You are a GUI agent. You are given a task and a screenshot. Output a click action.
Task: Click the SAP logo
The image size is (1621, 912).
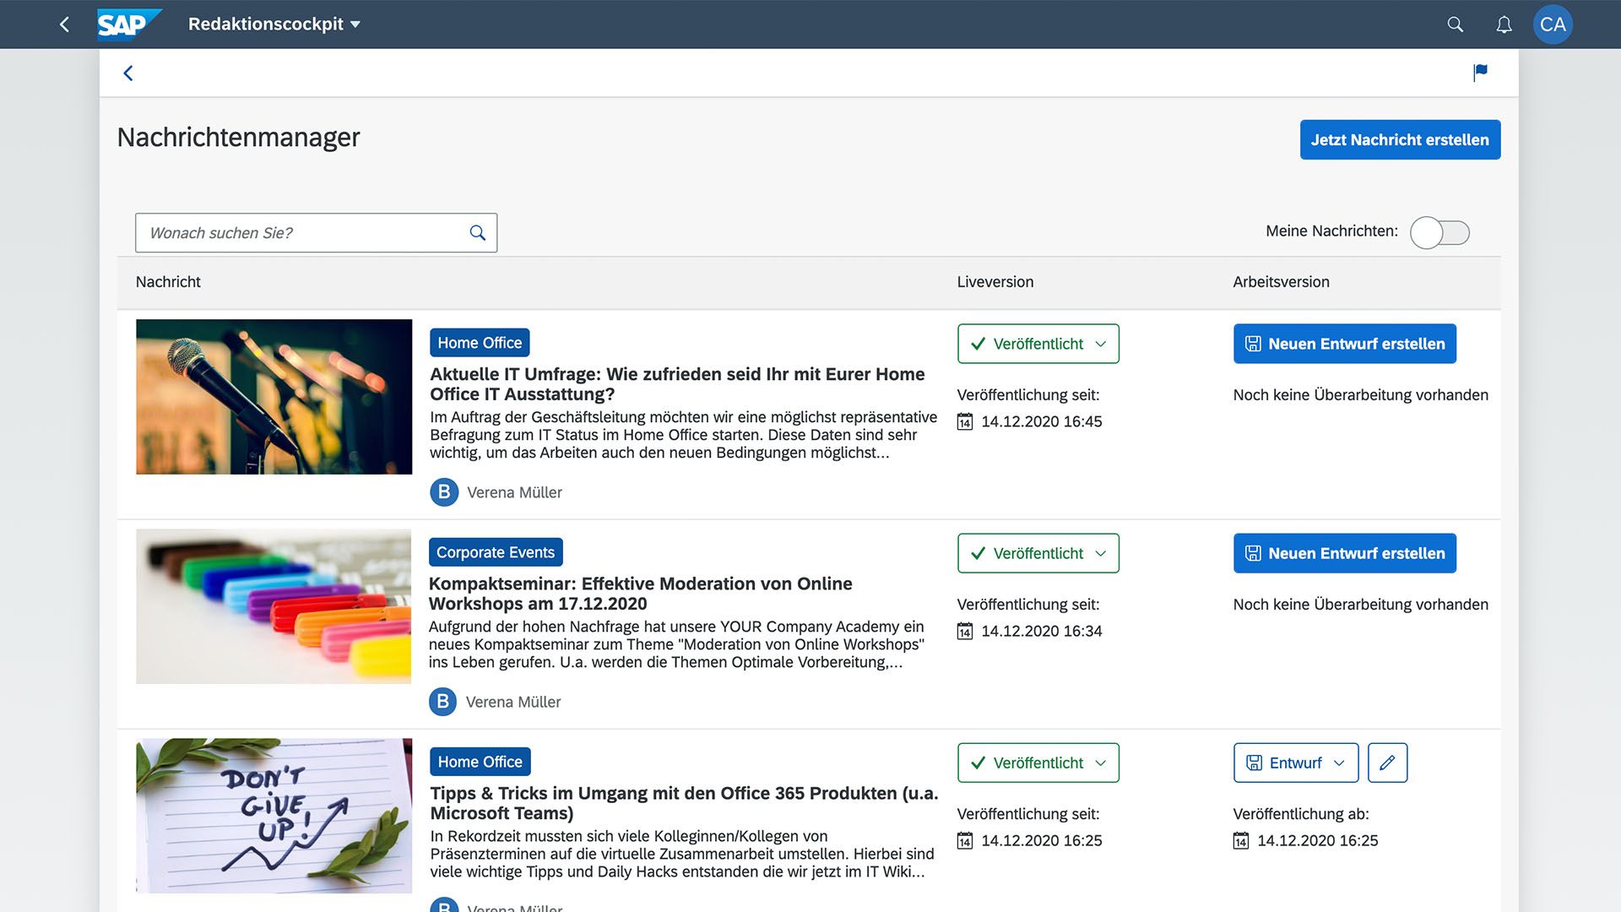127,24
